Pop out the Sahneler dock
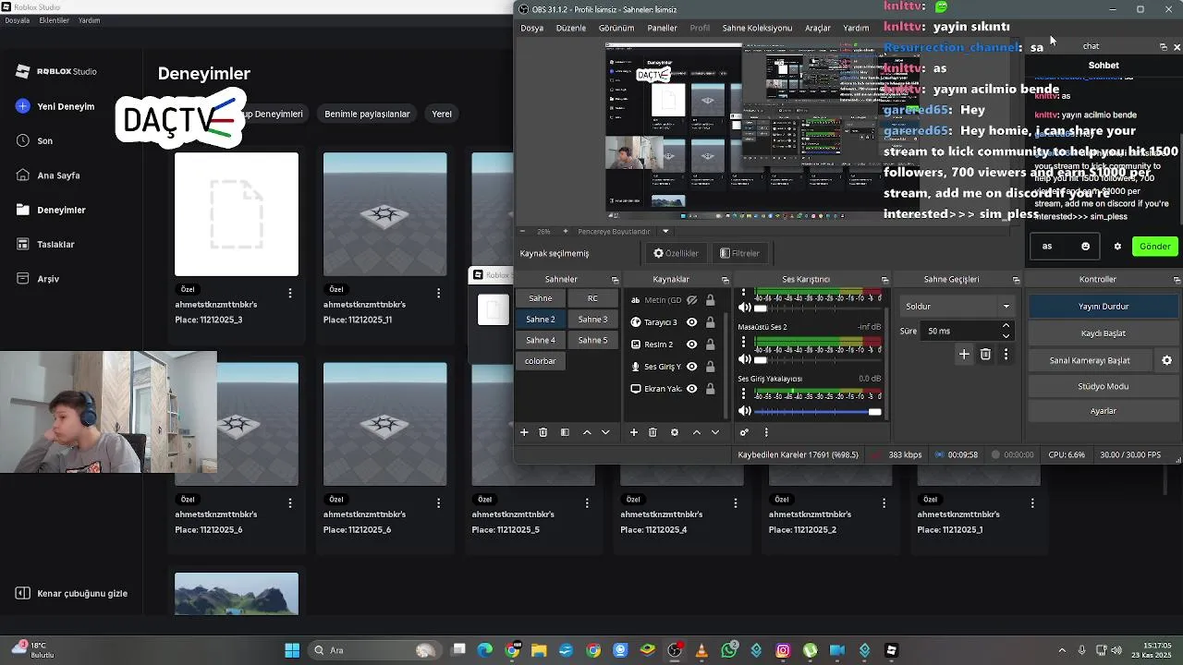 pos(615,280)
